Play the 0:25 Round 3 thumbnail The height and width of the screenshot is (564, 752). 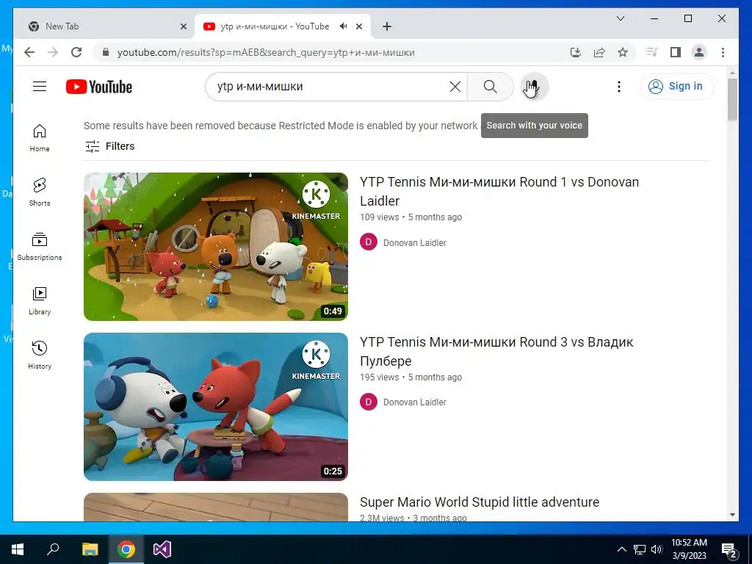tap(216, 407)
